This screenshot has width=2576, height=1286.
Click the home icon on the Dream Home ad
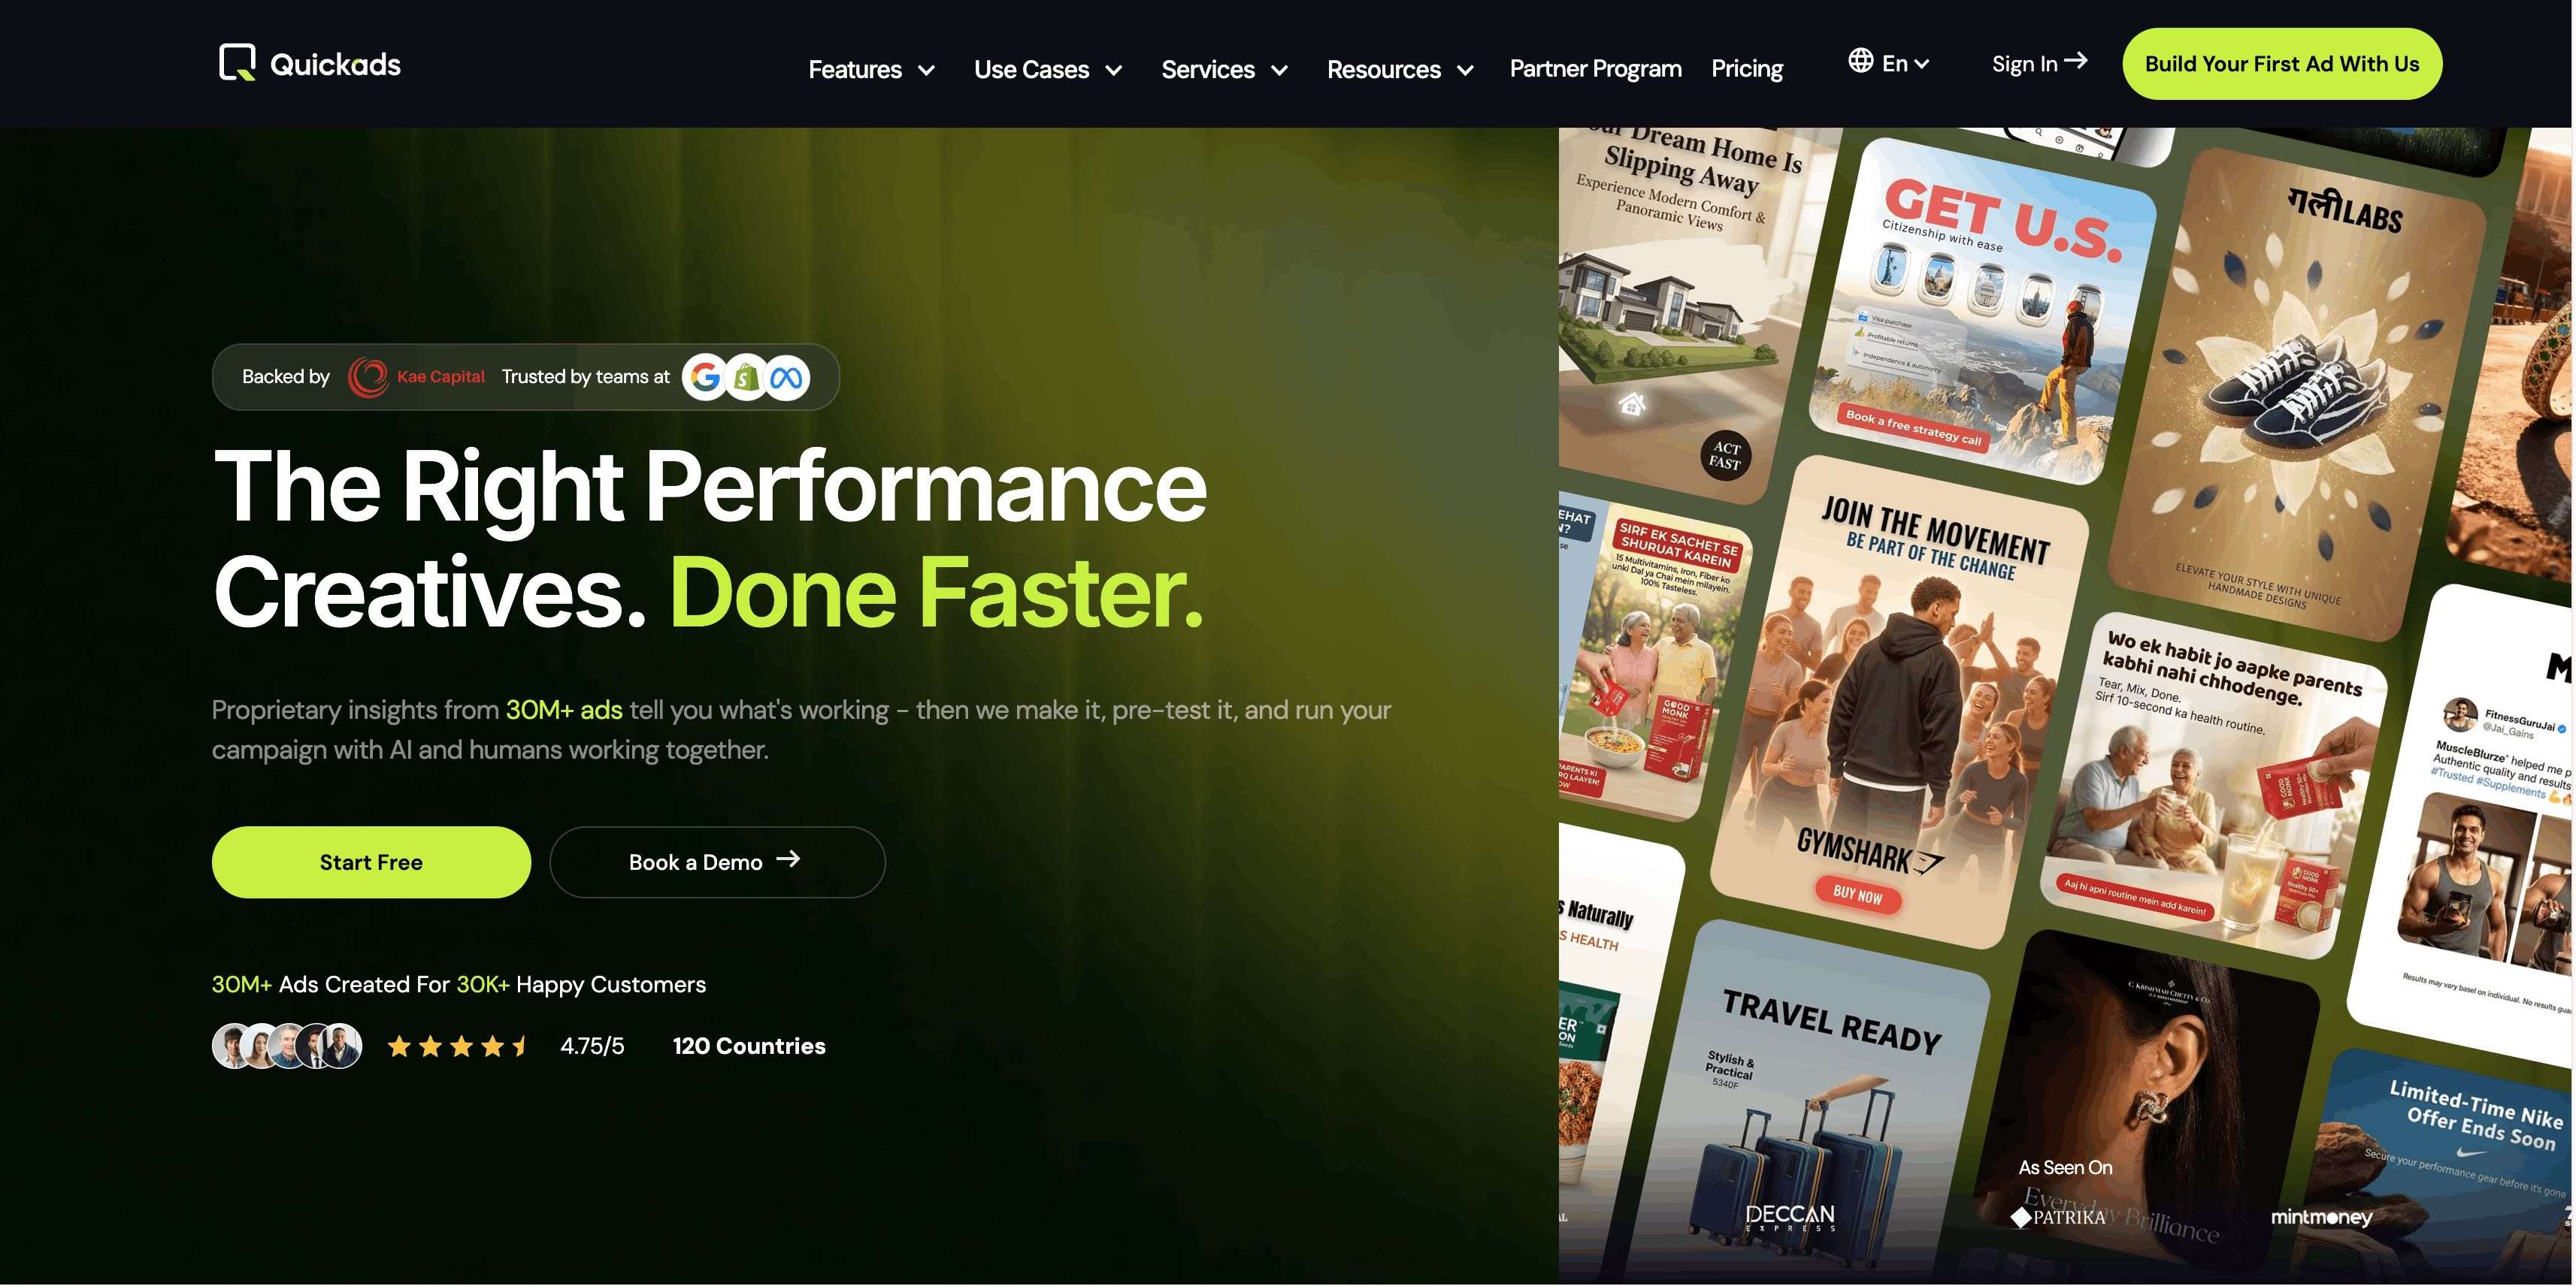tap(1632, 403)
